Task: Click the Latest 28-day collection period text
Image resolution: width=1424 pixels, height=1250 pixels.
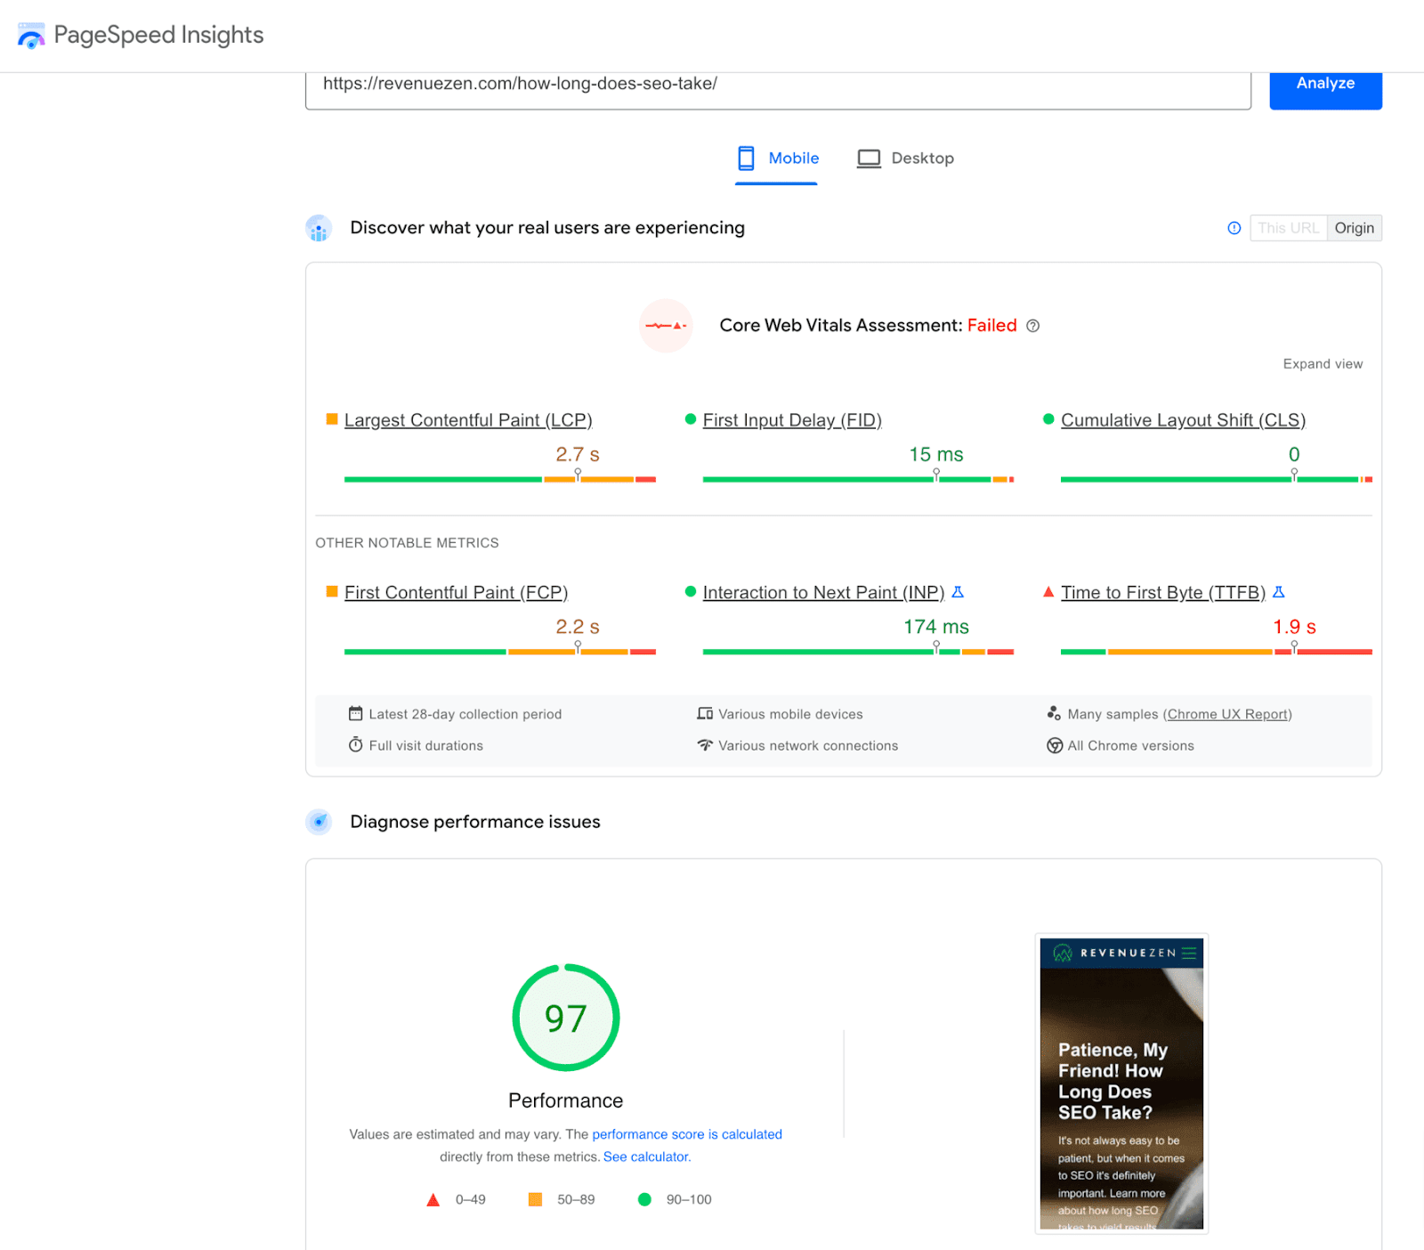Action: pos(465,714)
